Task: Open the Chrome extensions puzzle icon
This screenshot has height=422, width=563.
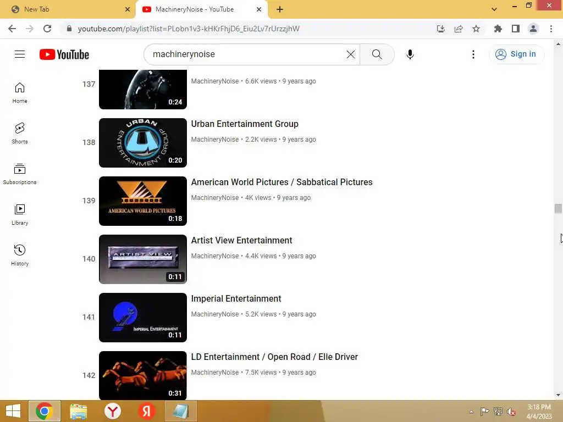Action: point(498,29)
